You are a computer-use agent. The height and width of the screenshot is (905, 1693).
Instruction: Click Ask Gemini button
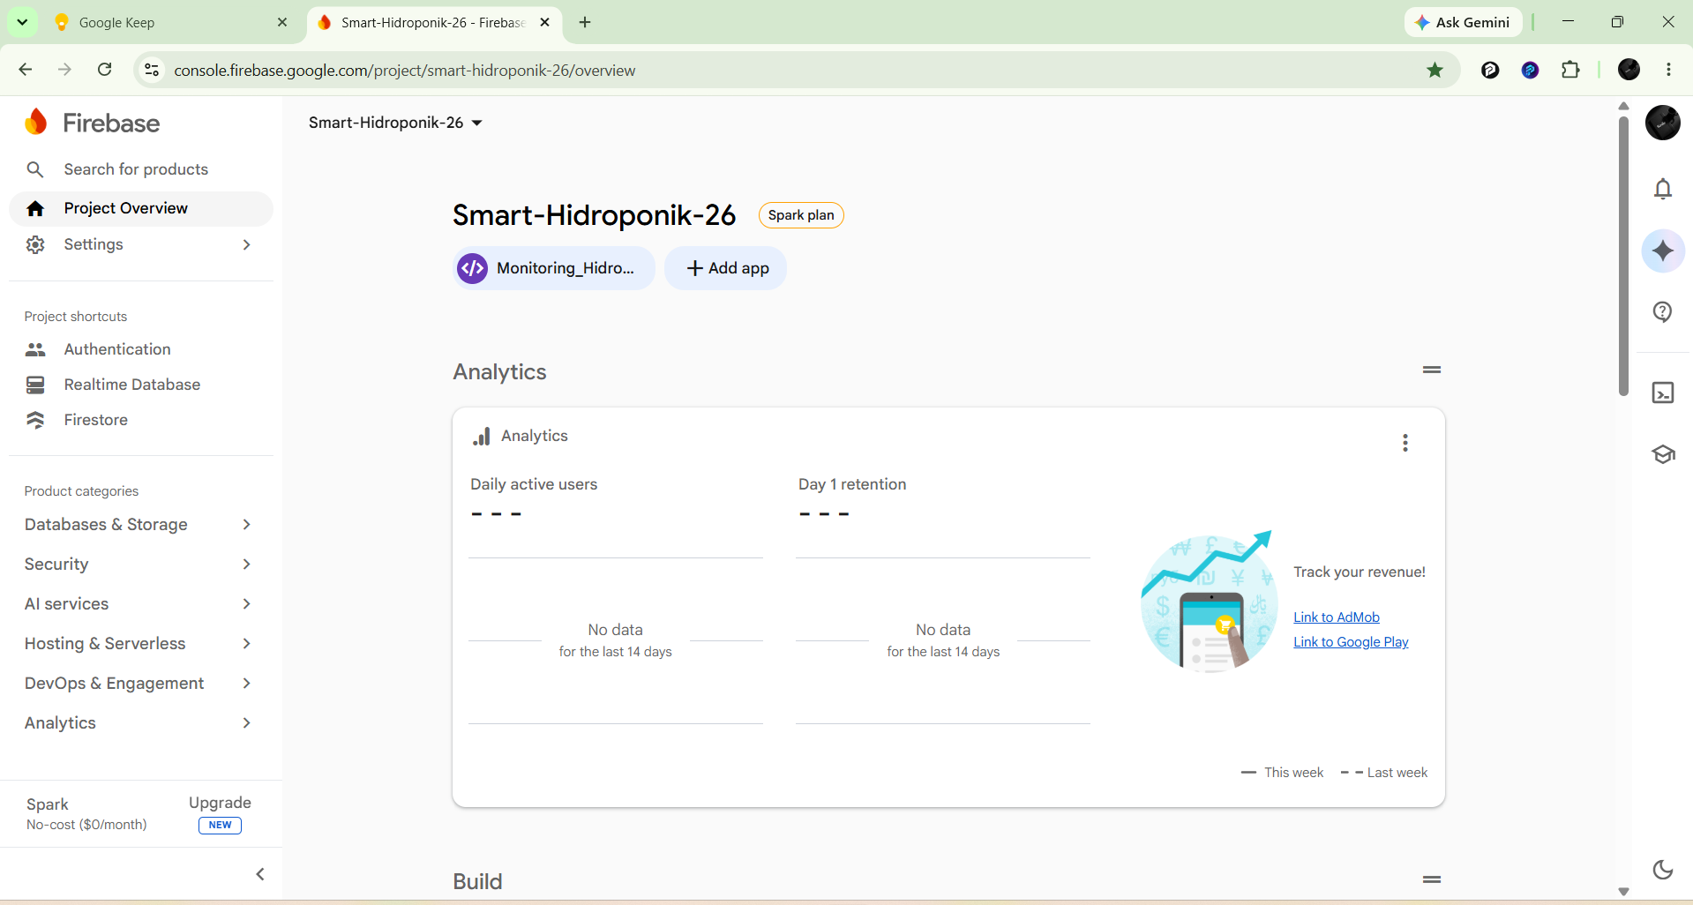tap(1464, 22)
